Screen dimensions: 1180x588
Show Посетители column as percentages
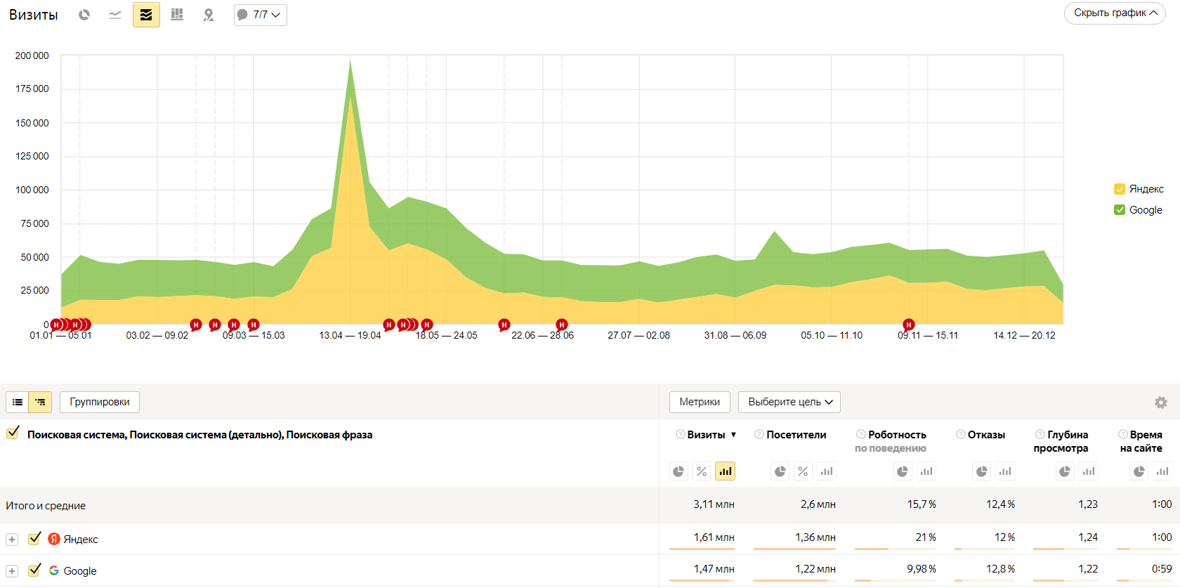pyautogui.click(x=803, y=471)
